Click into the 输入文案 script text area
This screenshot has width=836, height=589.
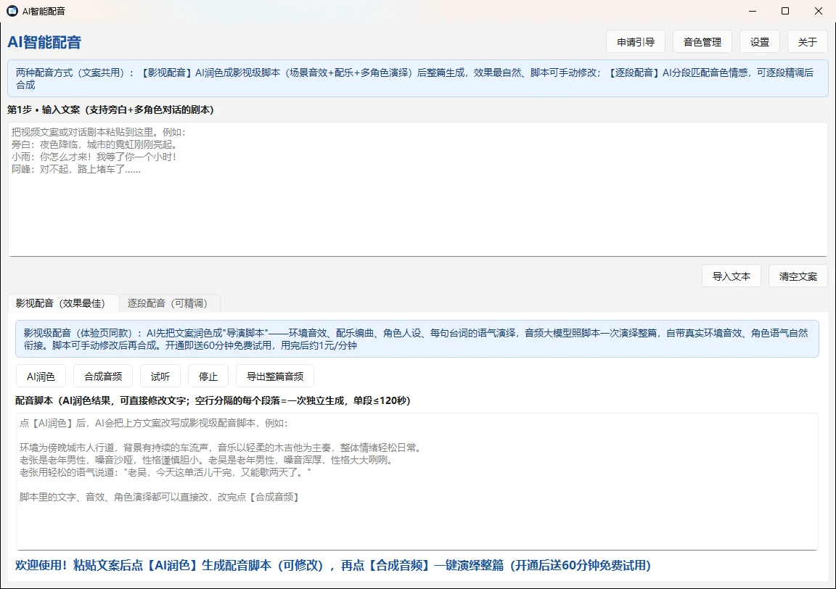(417, 189)
